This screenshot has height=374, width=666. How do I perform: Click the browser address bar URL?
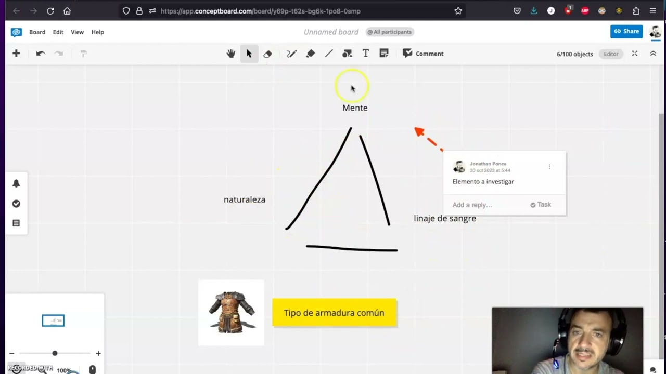point(261,11)
